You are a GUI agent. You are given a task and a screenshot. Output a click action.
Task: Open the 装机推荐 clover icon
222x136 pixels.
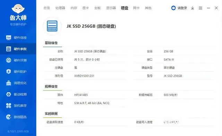coord(8,105)
